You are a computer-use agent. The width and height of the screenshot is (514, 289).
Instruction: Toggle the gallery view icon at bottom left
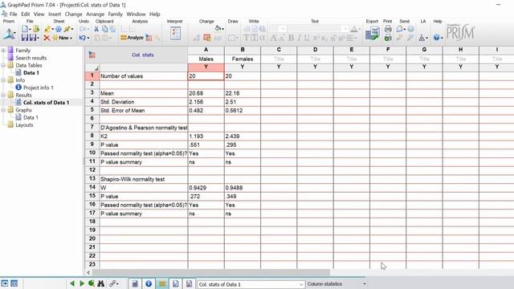(x=14, y=283)
